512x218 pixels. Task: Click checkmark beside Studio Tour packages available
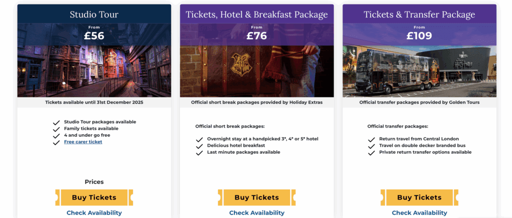pyautogui.click(x=56, y=122)
